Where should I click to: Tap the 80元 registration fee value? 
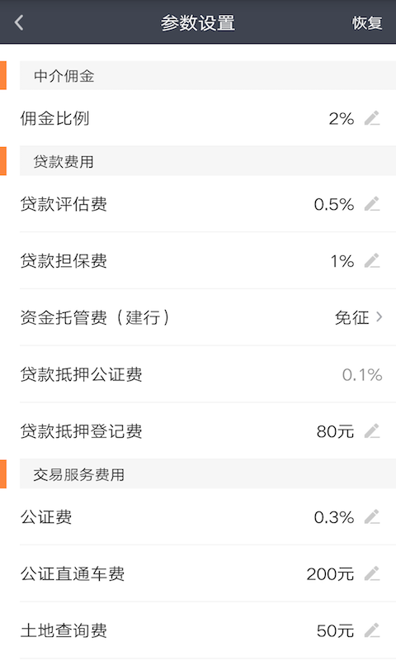click(336, 431)
